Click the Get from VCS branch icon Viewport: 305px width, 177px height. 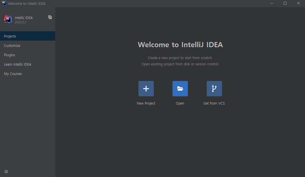(214, 89)
